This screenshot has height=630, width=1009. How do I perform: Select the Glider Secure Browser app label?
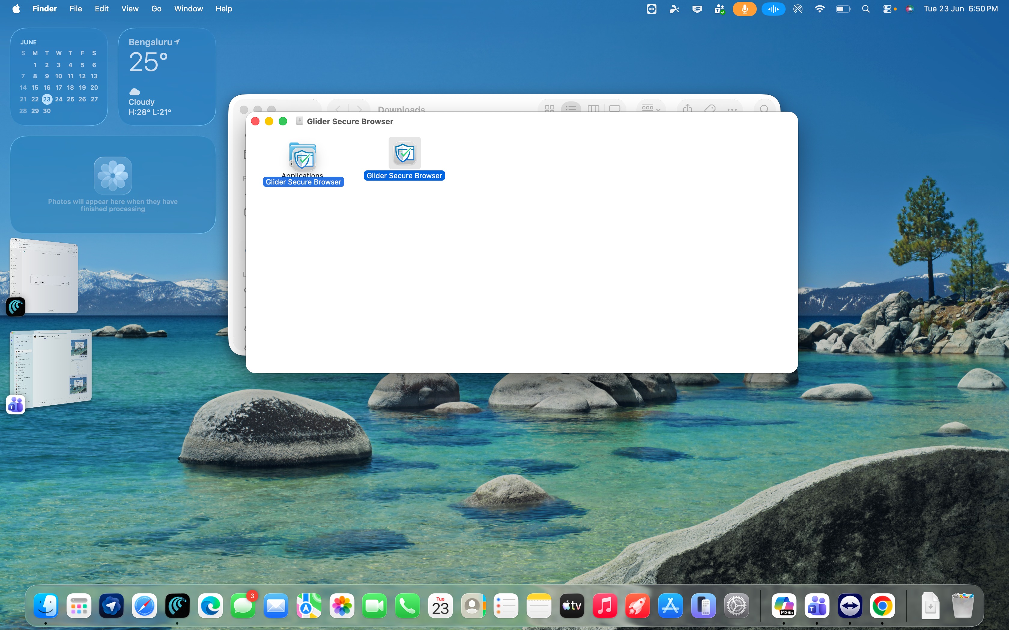pyautogui.click(x=405, y=175)
